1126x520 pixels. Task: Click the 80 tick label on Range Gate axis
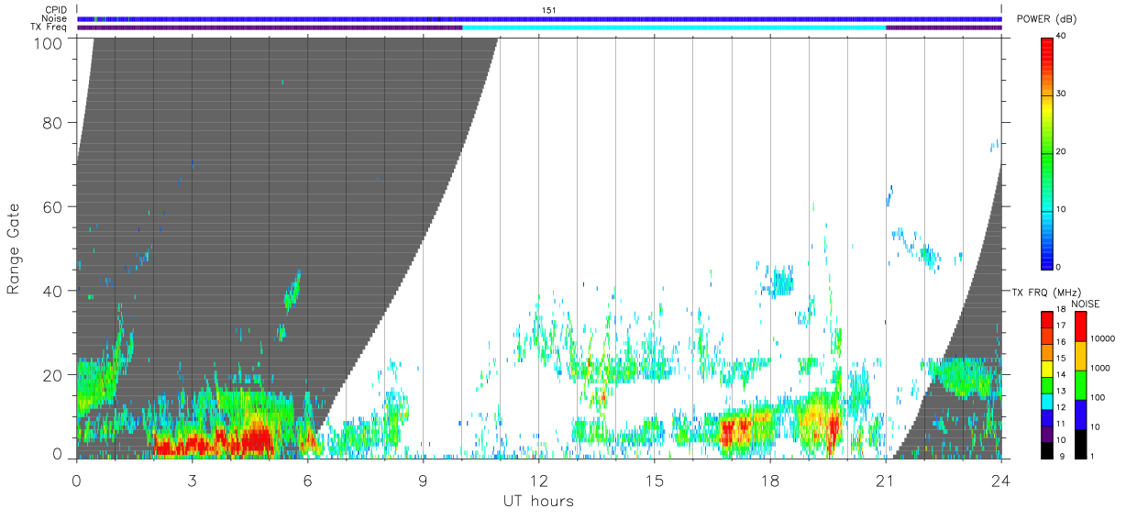52,122
